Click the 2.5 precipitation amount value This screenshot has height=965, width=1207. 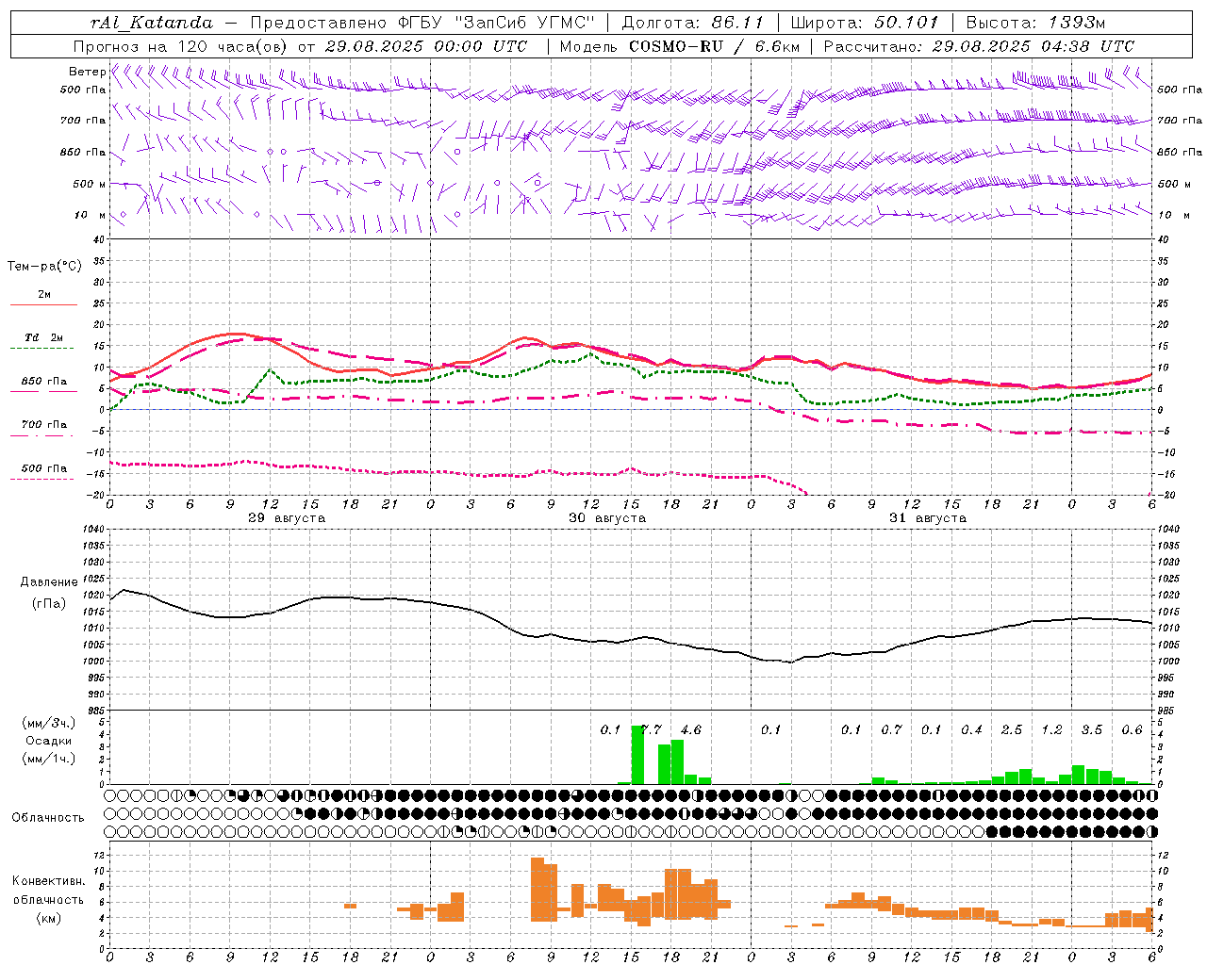[x=1012, y=729]
